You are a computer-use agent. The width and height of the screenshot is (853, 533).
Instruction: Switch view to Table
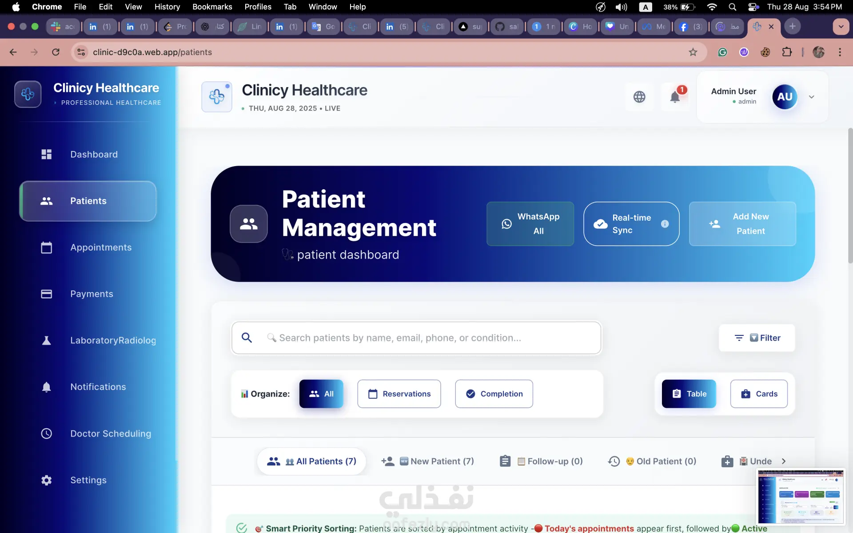[689, 394]
